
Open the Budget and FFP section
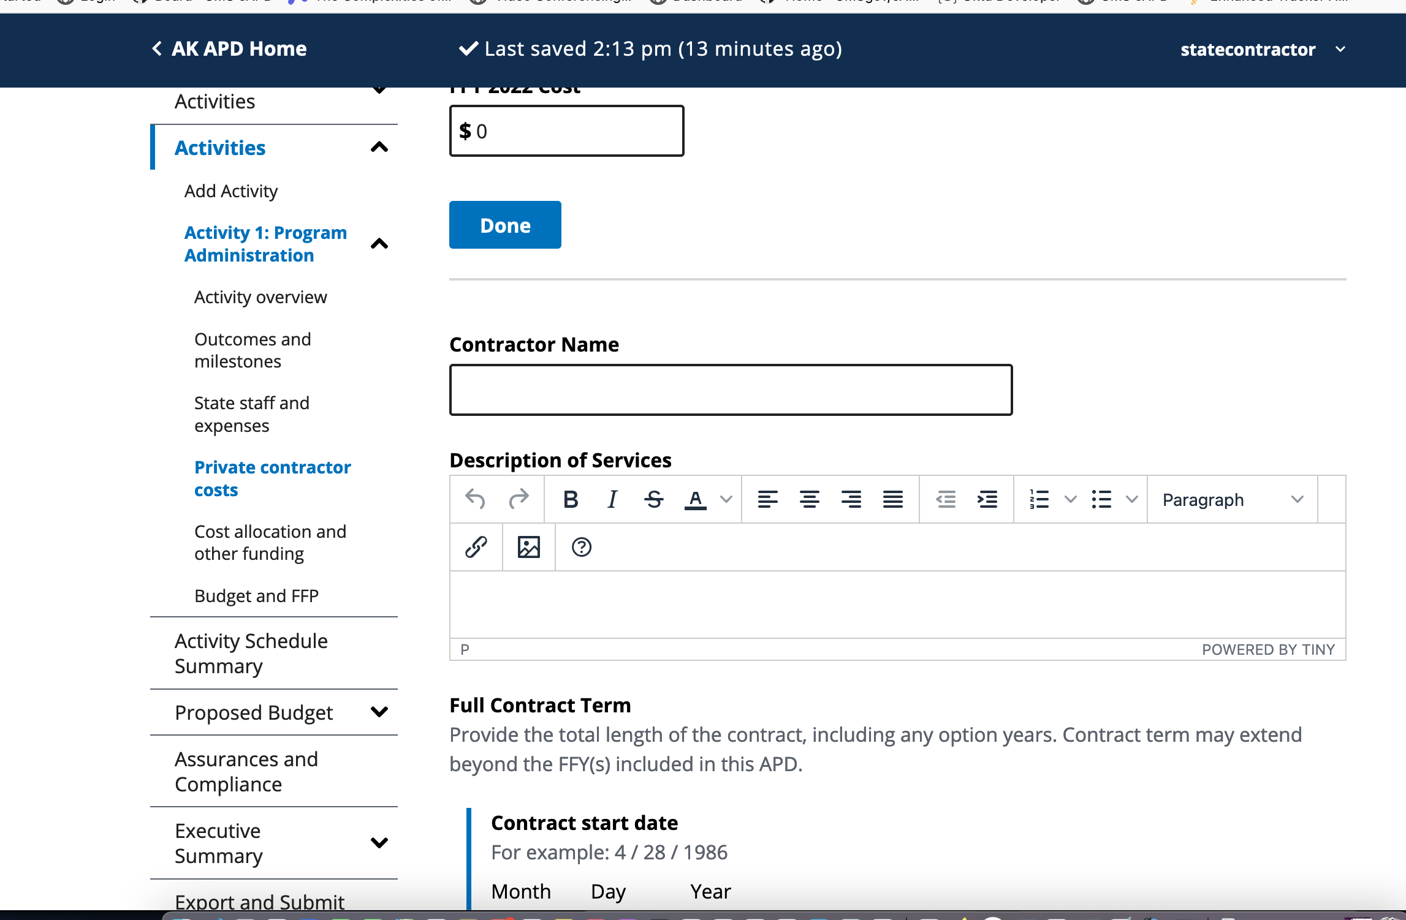(256, 595)
